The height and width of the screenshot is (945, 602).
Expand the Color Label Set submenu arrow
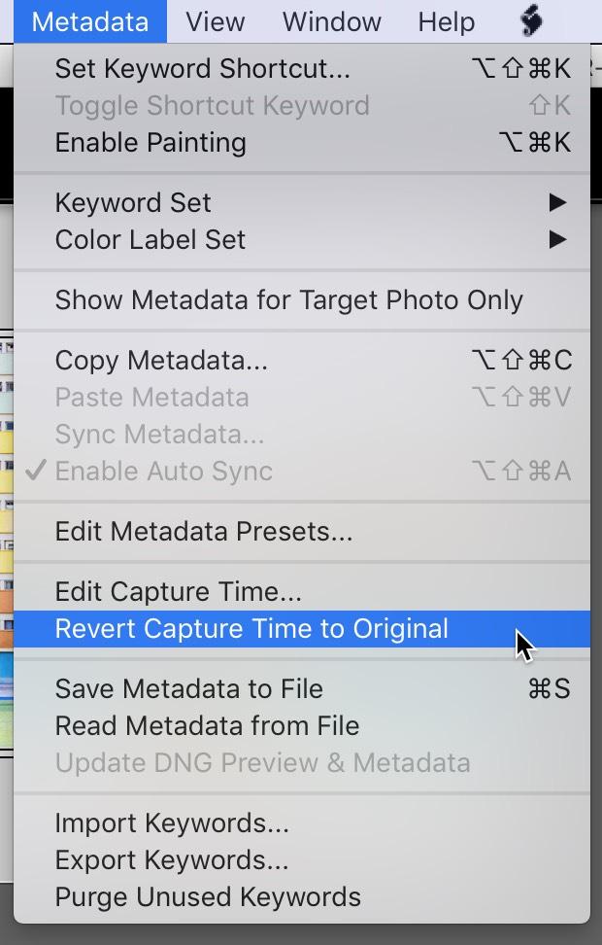558,240
